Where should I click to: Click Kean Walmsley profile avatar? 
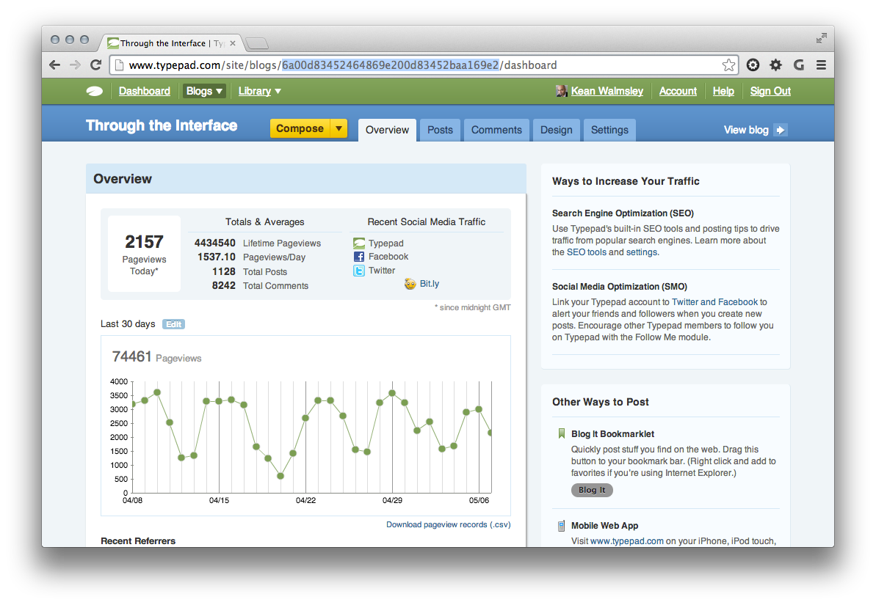(562, 91)
